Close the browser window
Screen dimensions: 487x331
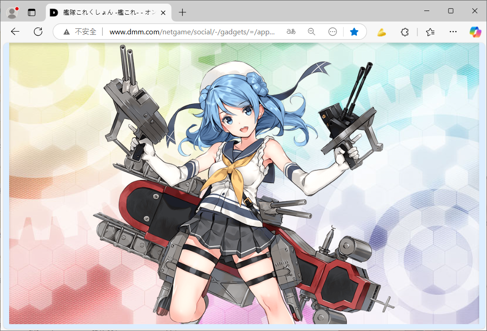click(475, 11)
